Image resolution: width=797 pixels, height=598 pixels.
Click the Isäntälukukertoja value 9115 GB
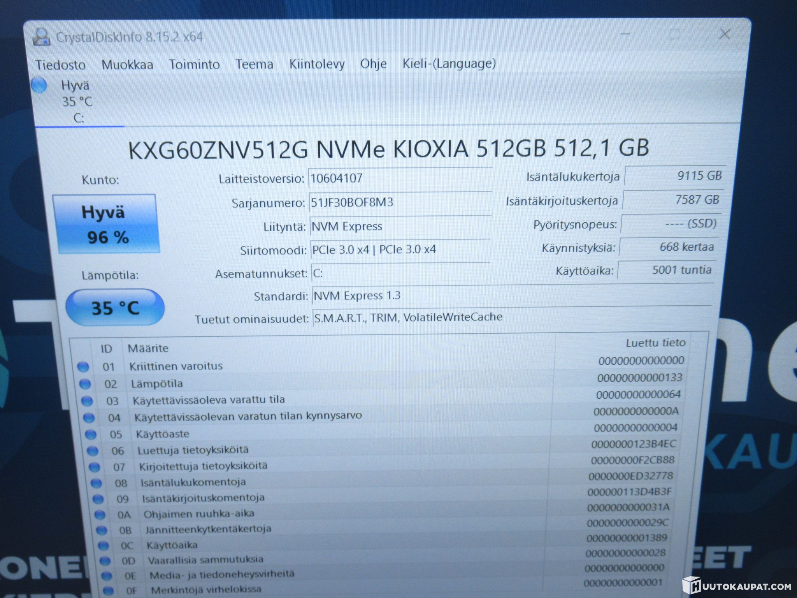click(675, 176)
